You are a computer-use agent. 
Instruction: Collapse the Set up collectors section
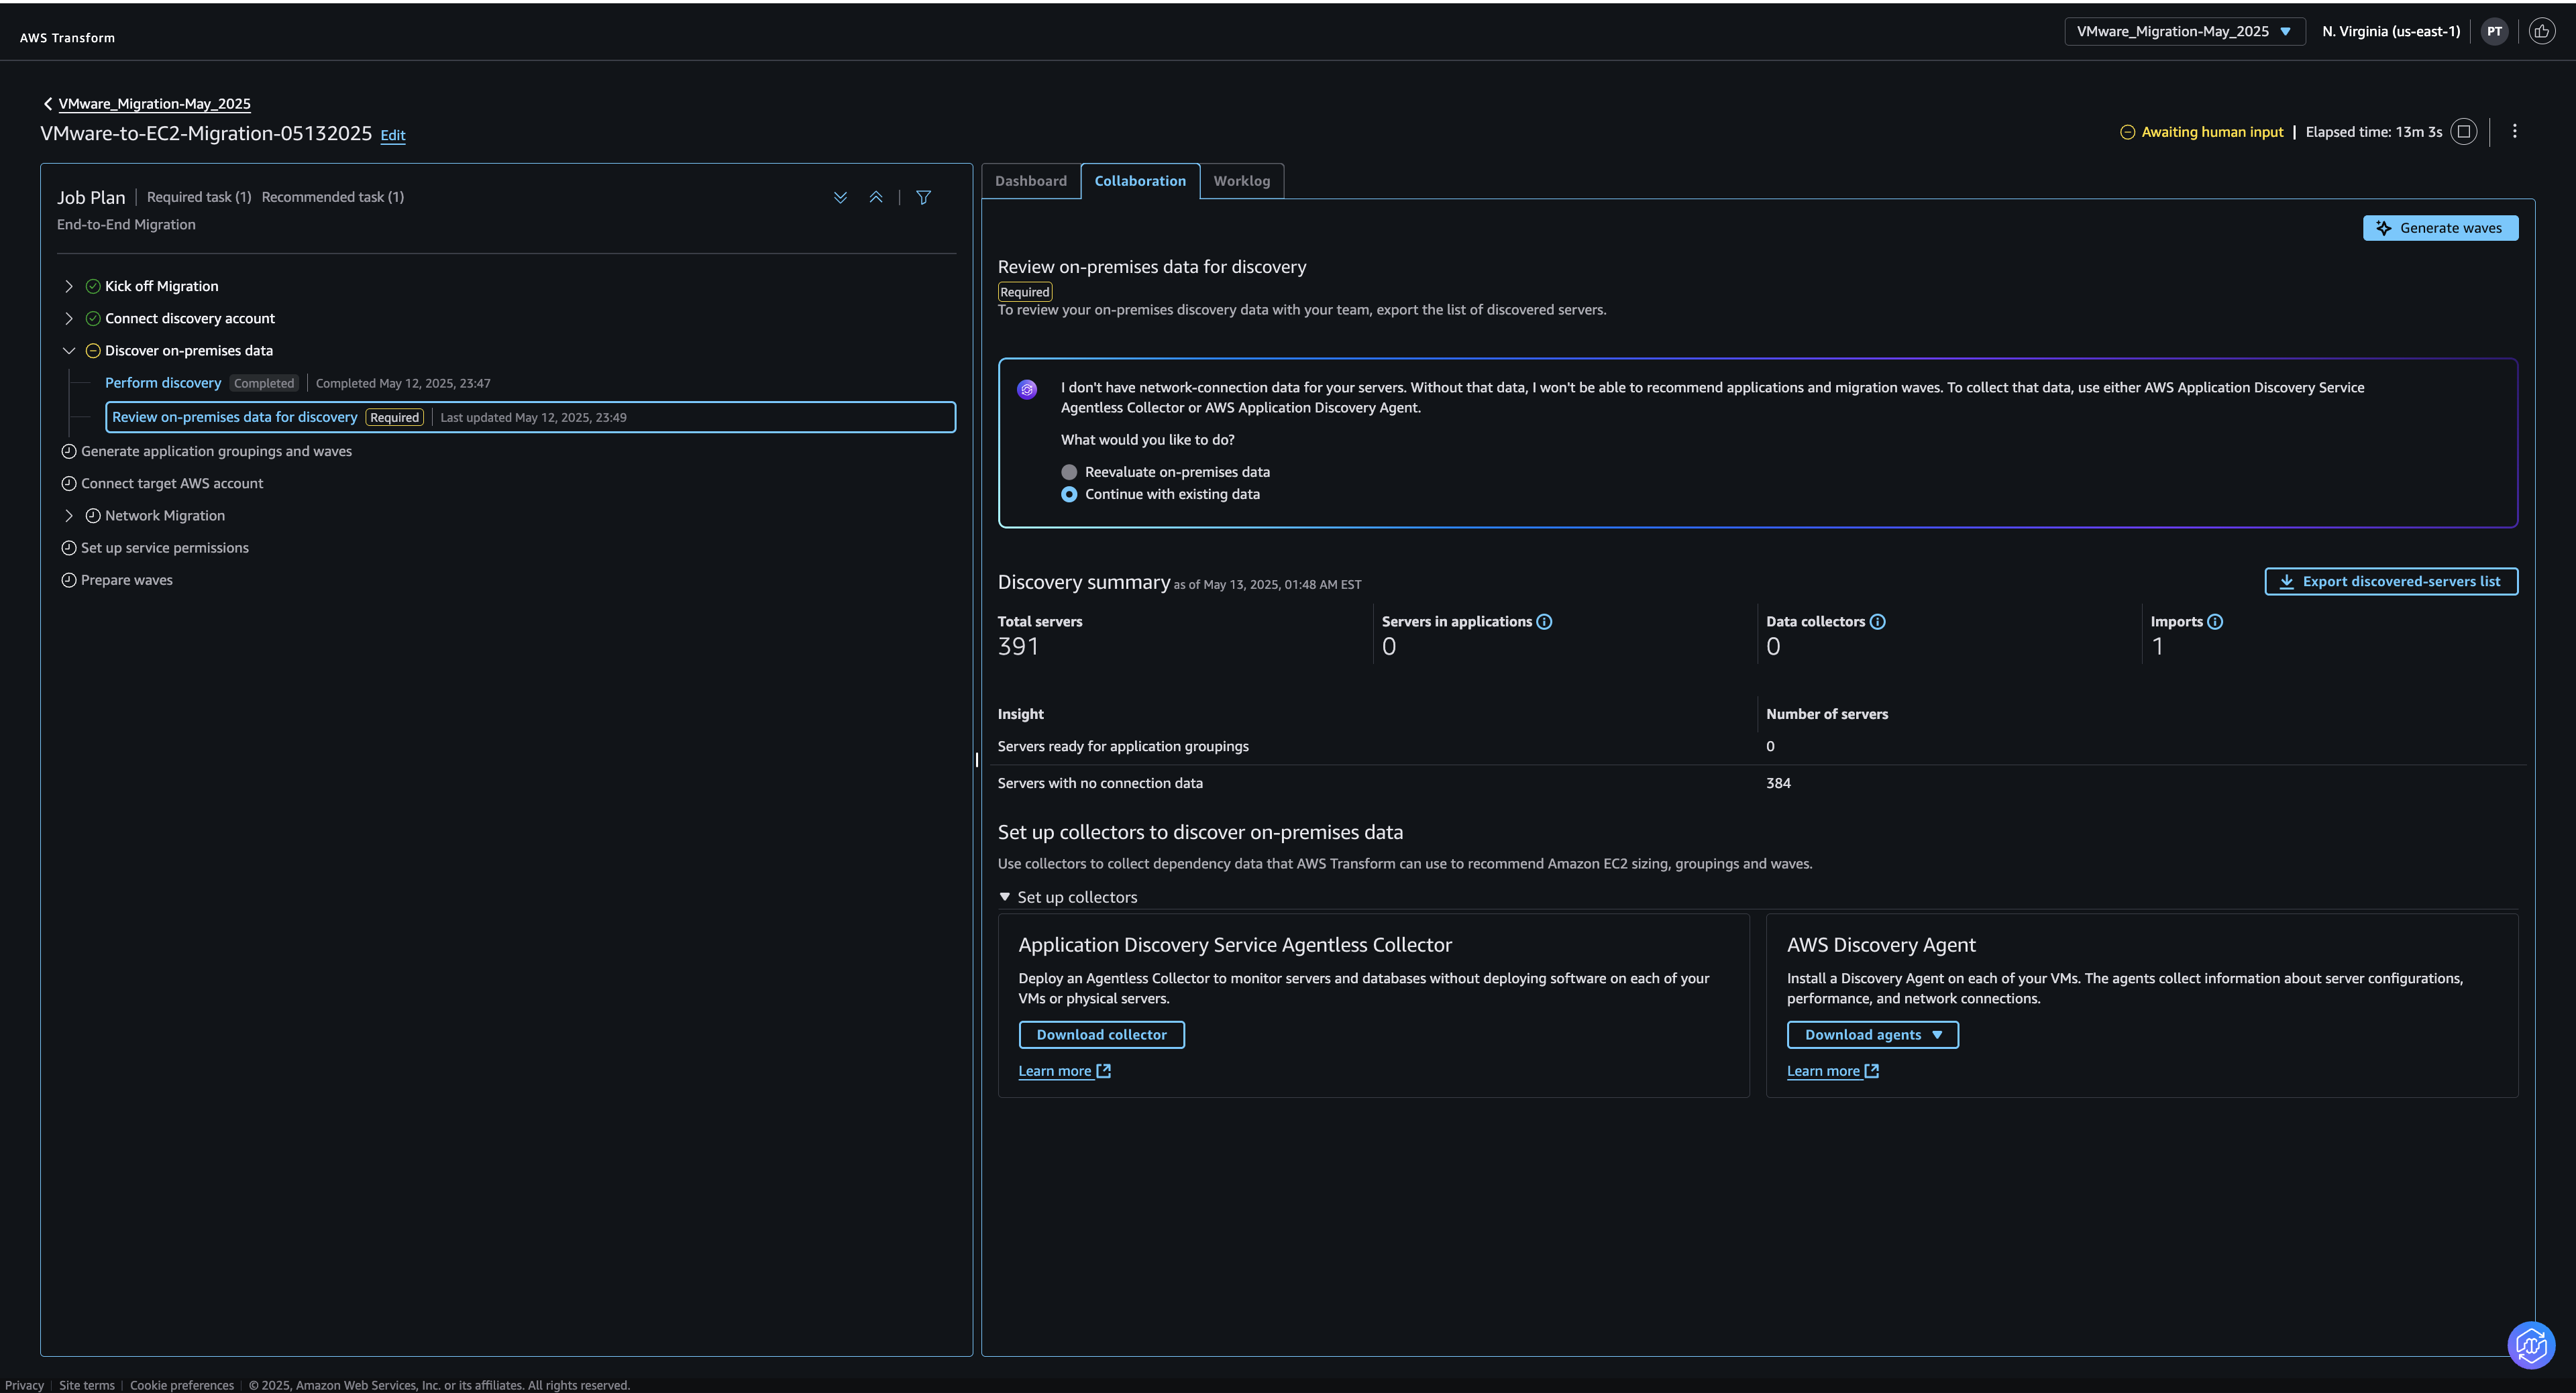click(x=1005, y=897)
